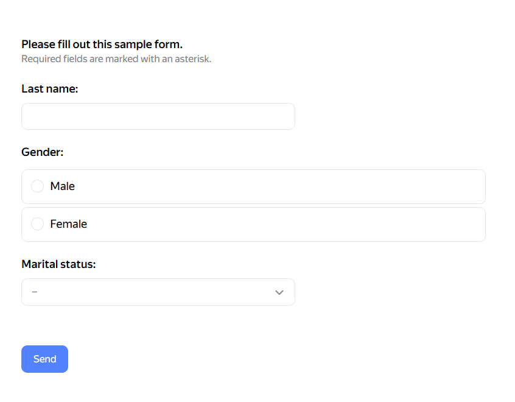Click the "Send" text on the blue button
This screenshot has height=402, width=515.
(x=44, y=359)
